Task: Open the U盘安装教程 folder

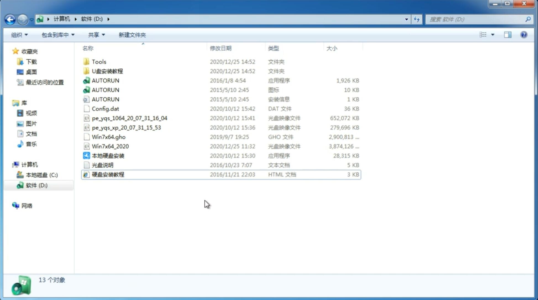Action: (x=107, y=71)
